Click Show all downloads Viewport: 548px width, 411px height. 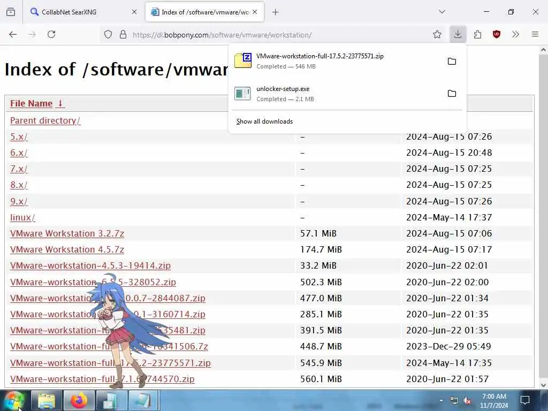(x=264, y=121)
